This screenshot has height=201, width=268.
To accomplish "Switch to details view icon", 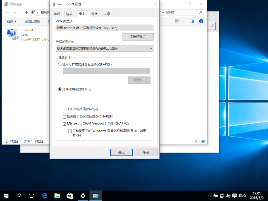I will click(x=198, y=141).
